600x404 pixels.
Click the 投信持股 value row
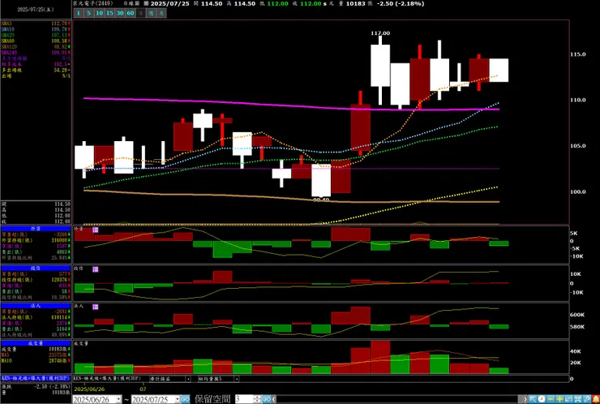click(x=36, y=280)
